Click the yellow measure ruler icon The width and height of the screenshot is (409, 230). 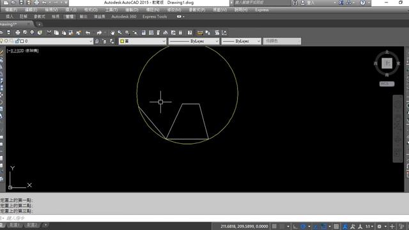[x=200, y=33]
